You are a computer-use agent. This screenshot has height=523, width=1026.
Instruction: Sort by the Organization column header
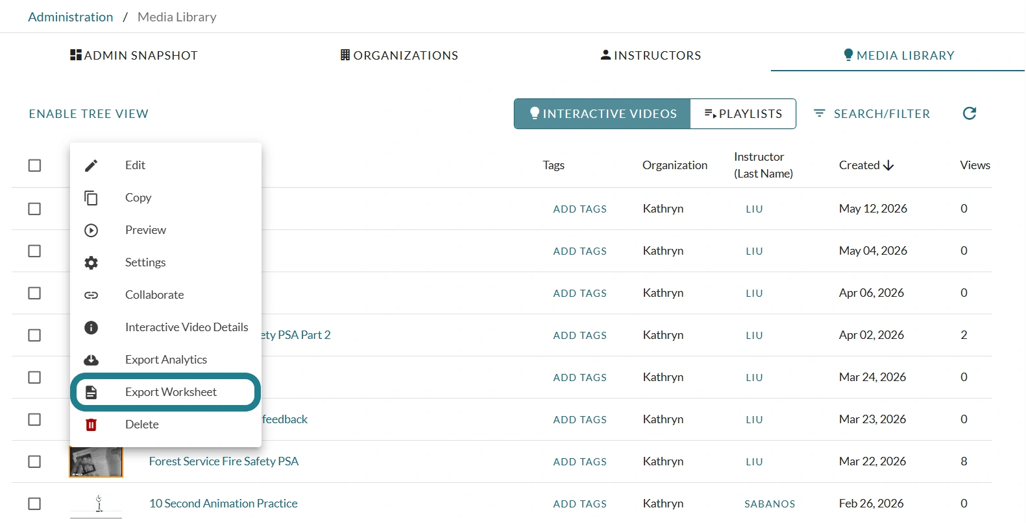[x=675, y=165]
